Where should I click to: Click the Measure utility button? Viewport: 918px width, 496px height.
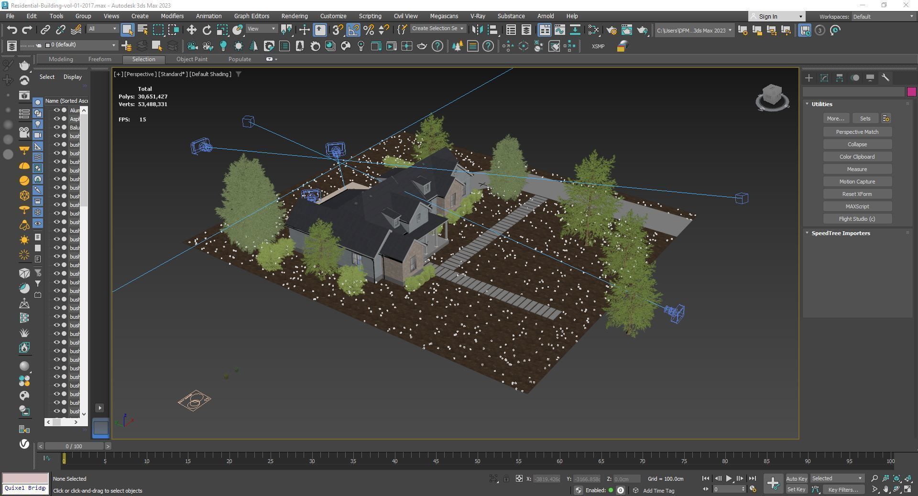[x=857, y=169]
